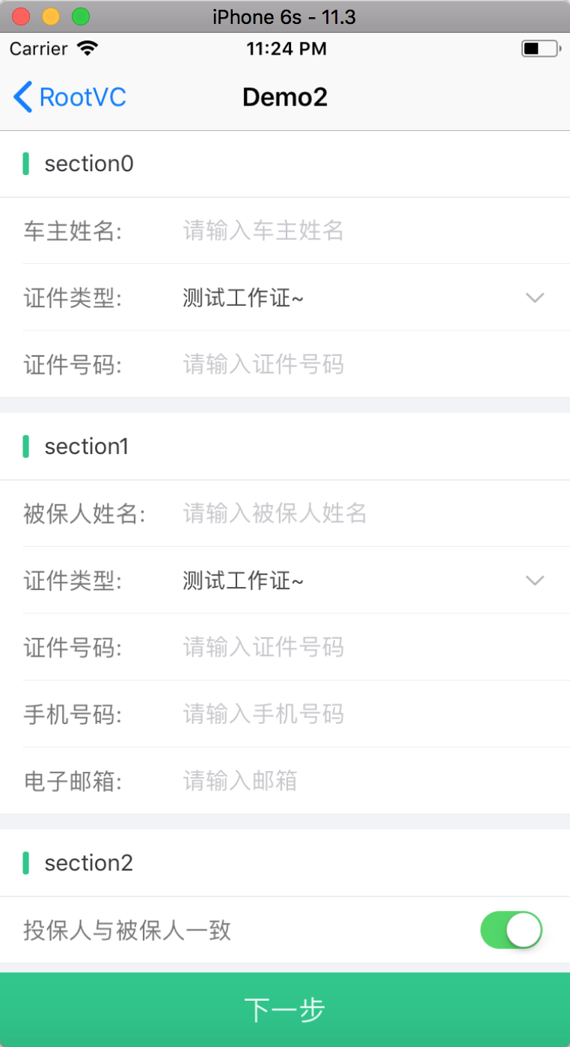Viewport: 570px width, 1047px height.
Task: Go back via the RootVC link
Action: [x=82, y=97]
